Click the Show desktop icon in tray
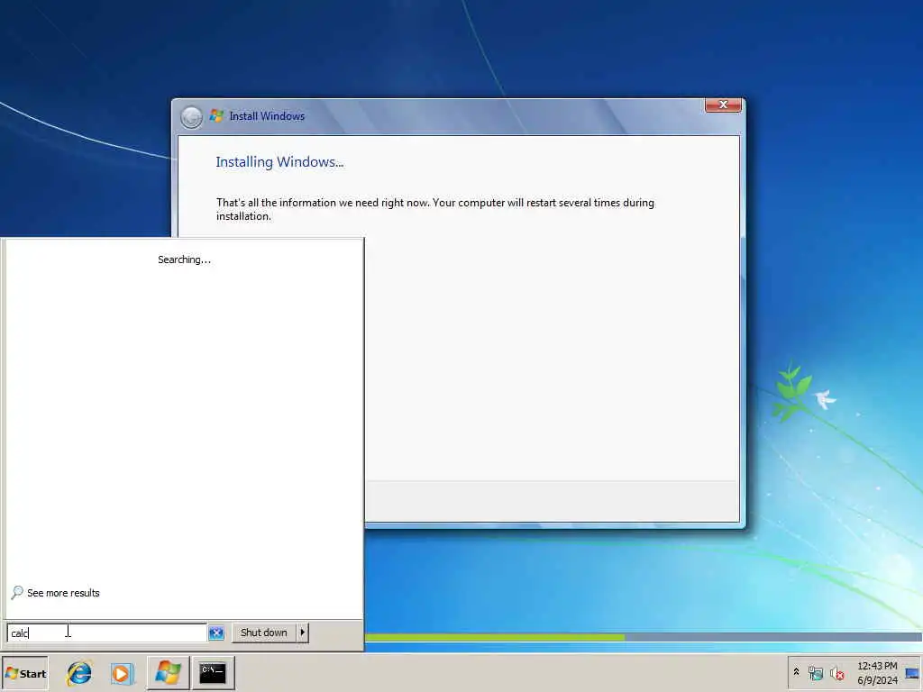The width and height of the screenshot is (923, 692). pyautogui.click(x=912, y=673)
